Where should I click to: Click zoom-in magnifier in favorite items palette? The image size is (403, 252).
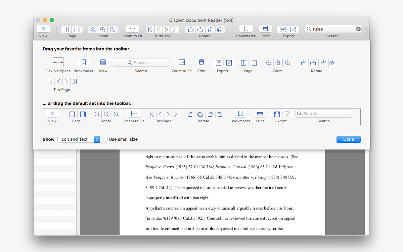pos(278,63)
